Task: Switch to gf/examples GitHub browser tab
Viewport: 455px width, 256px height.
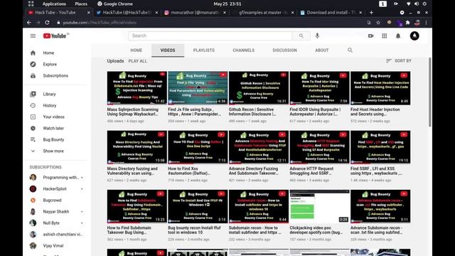Action: point(263,13)
